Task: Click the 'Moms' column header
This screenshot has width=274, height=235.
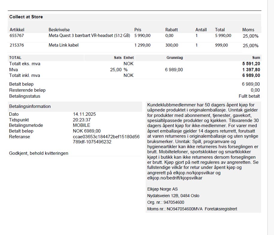Action: [x=248, y=30]
